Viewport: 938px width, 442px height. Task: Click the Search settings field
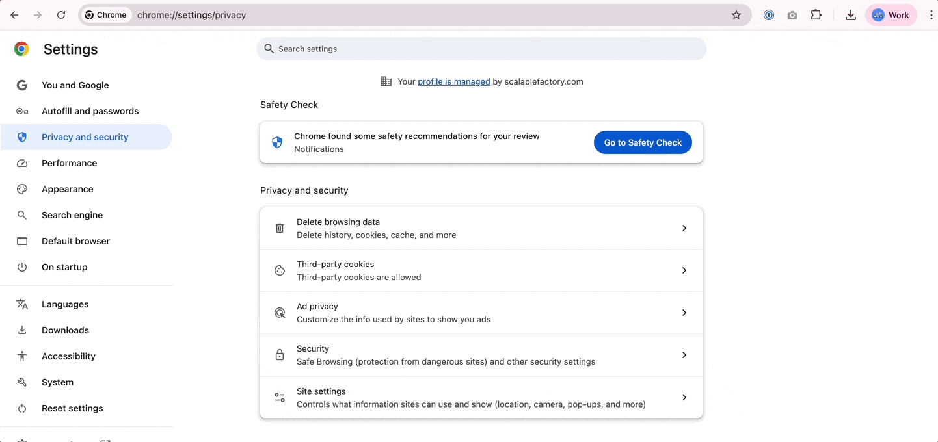(481, 49)
